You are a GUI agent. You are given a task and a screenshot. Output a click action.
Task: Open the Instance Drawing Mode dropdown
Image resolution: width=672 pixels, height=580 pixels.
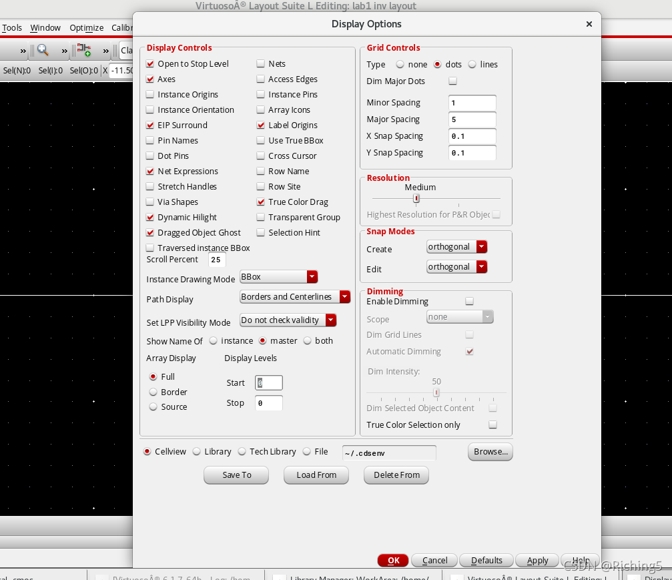click(278, 277)
